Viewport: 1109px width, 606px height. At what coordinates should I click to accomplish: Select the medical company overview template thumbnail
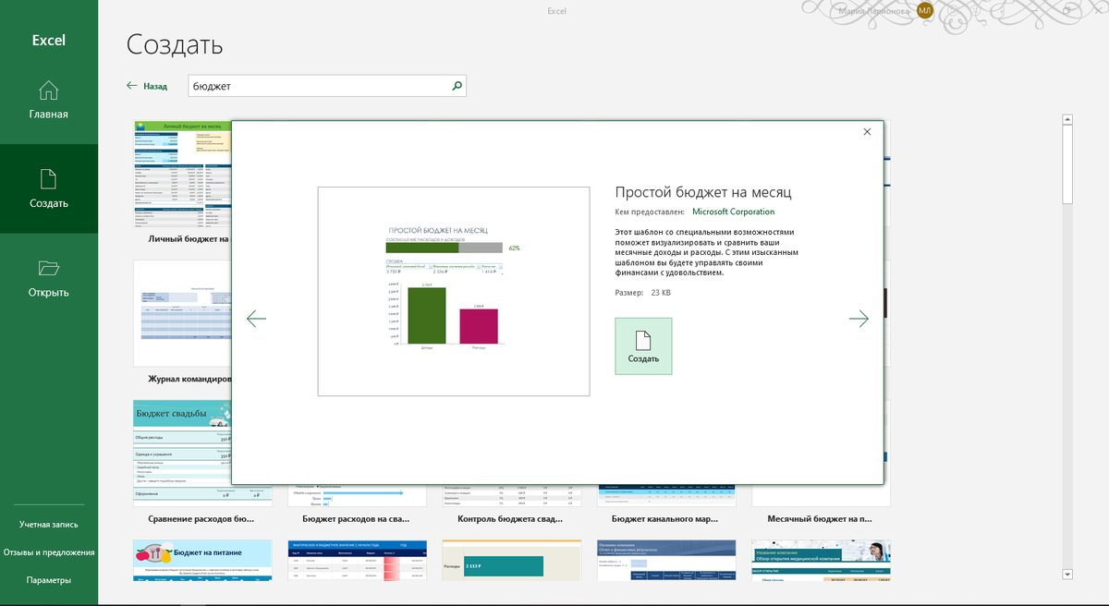click(821, 560)
